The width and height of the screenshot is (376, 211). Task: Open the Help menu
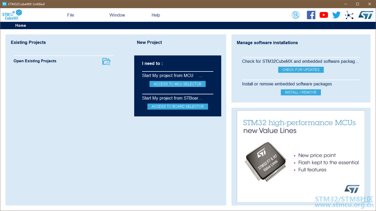coord(156,15)
